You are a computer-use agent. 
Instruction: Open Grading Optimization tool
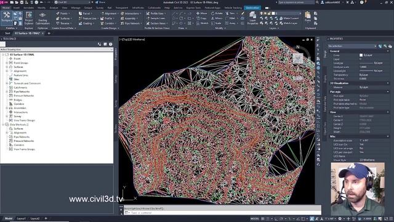42,18
